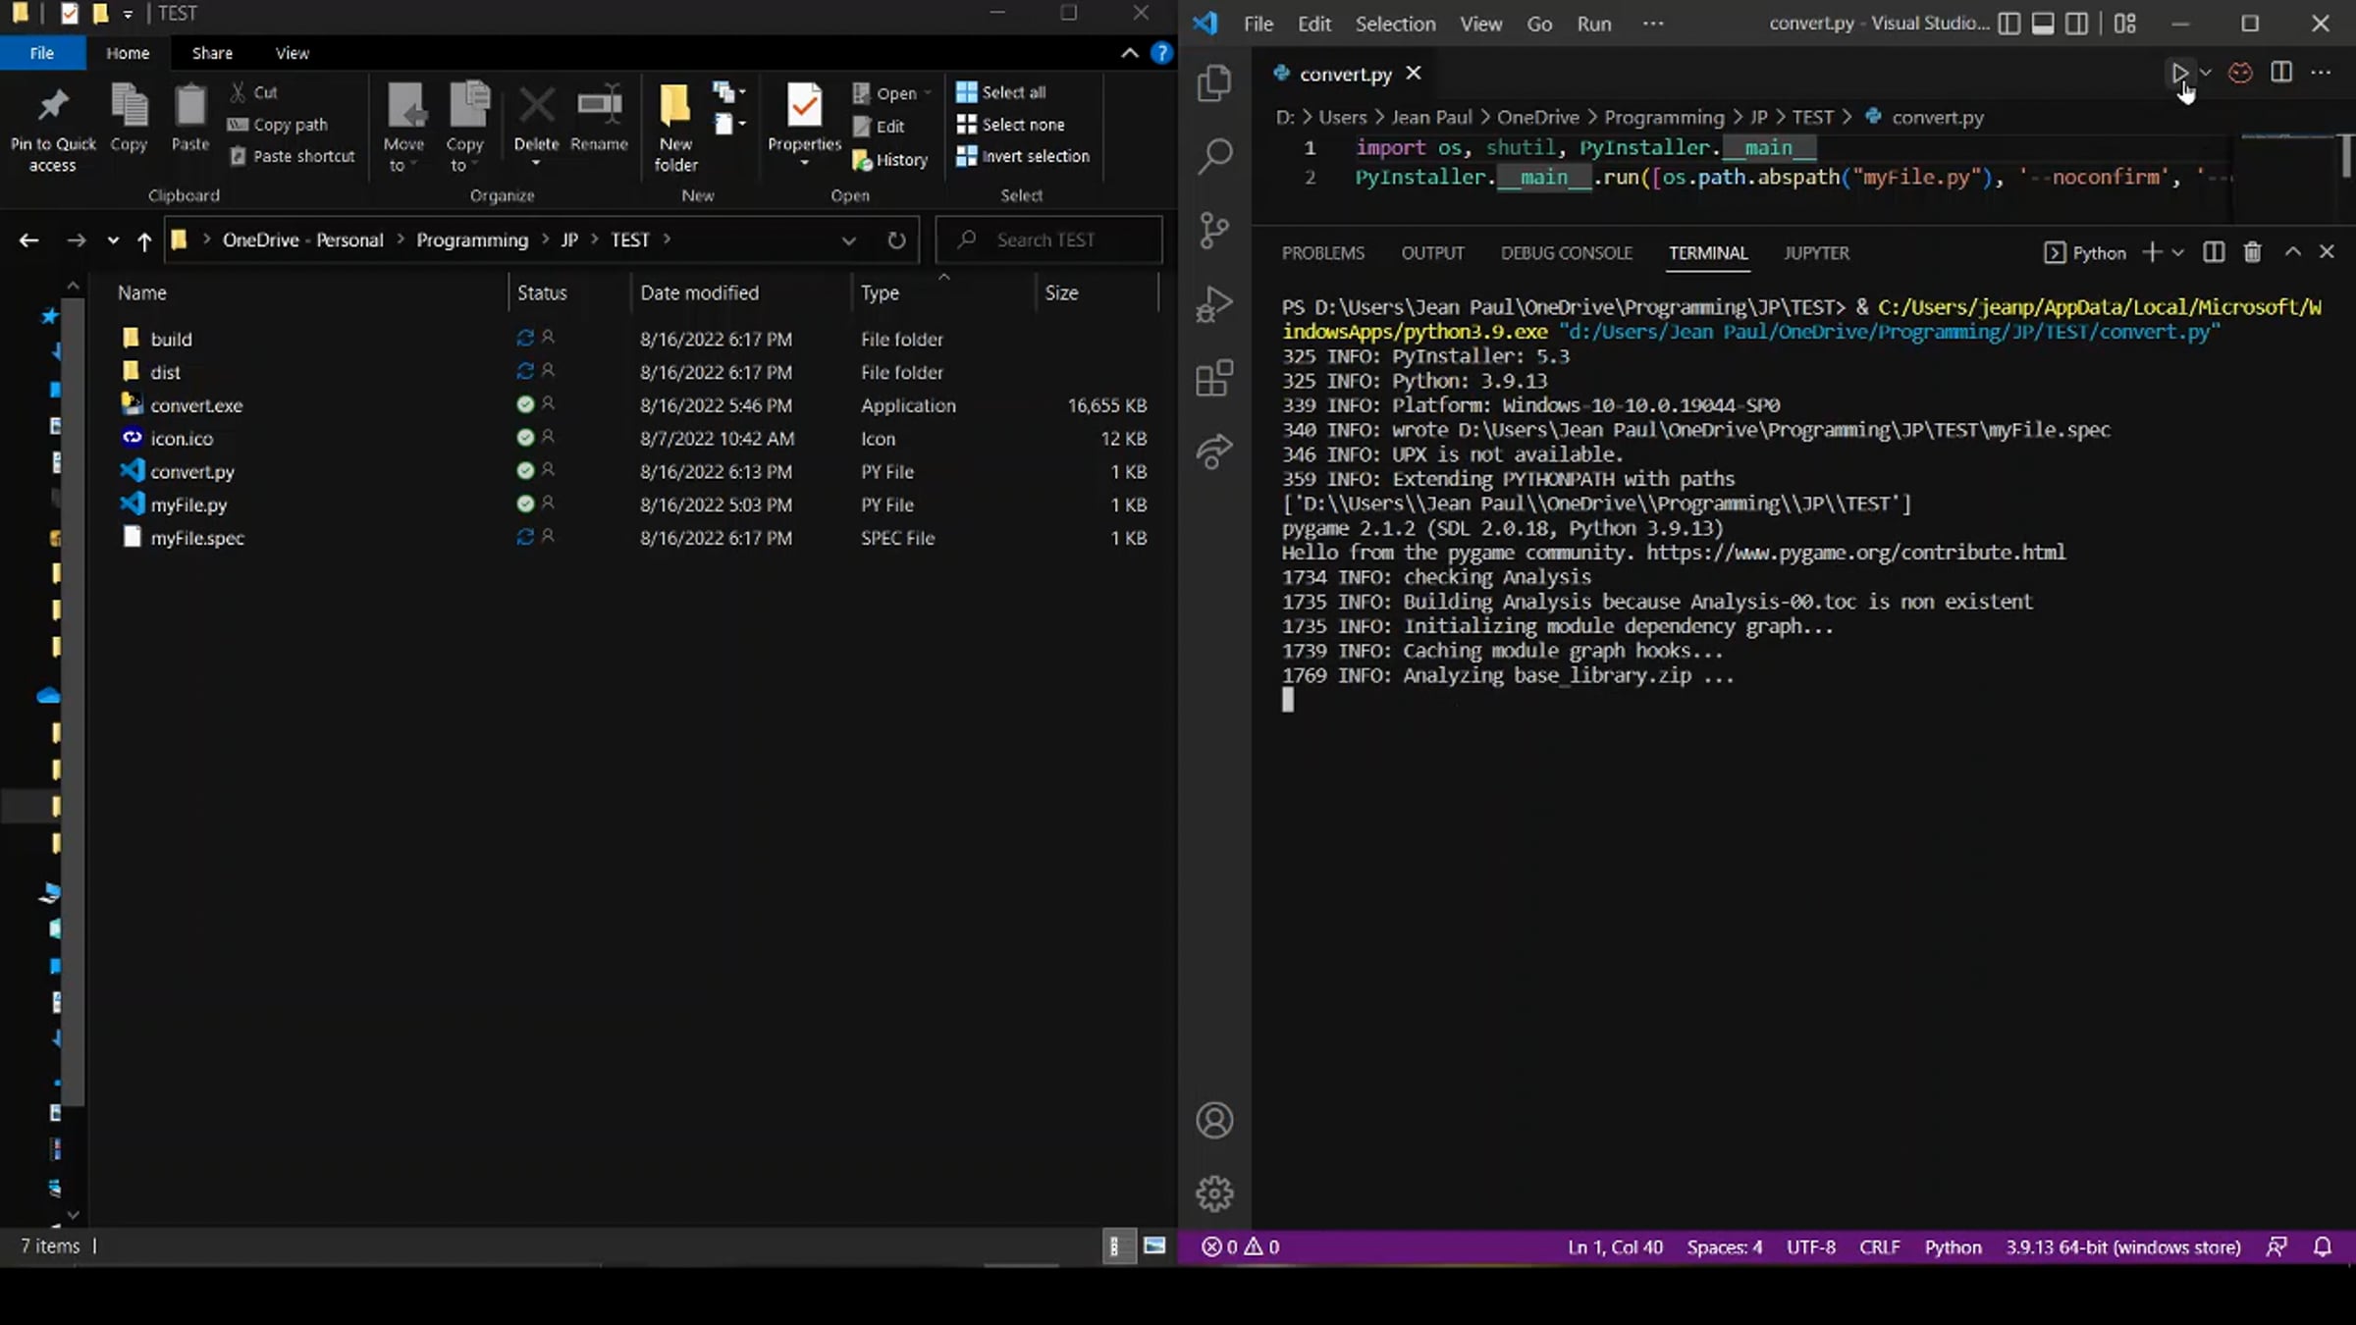Click Search TEST input field
Viewport: 2356px width, 1325px height.
(x=1048, y=240)
